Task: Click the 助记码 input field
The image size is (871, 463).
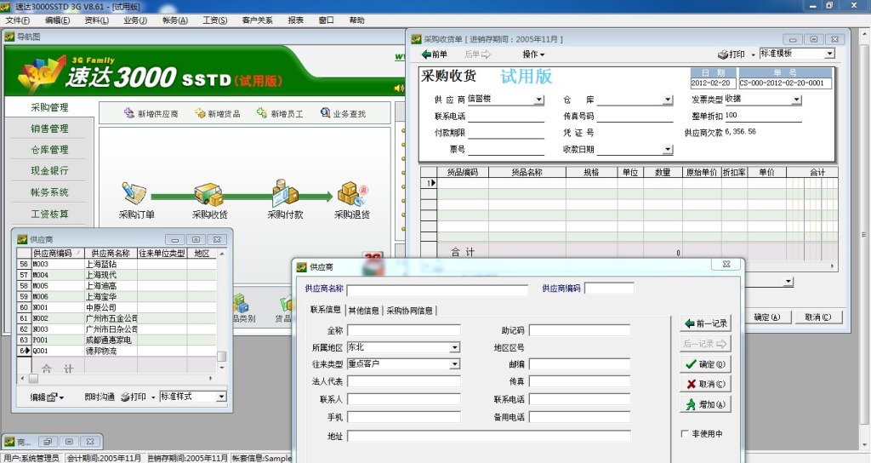Action: 579,331
